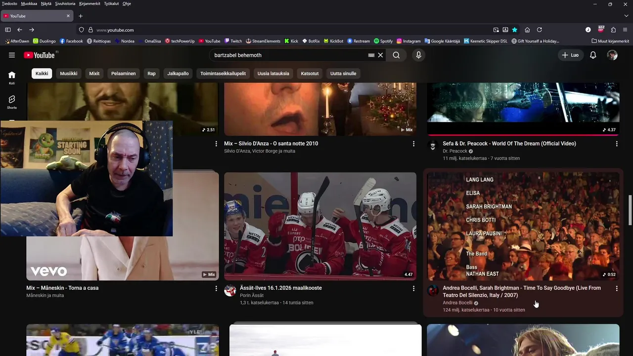Screen dimensions: 633x356
Task: Focus the YouTube search field
Action: (x=289, y=55)
